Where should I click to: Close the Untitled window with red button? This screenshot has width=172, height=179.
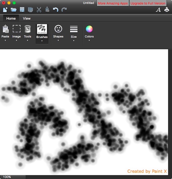point(4,3)
